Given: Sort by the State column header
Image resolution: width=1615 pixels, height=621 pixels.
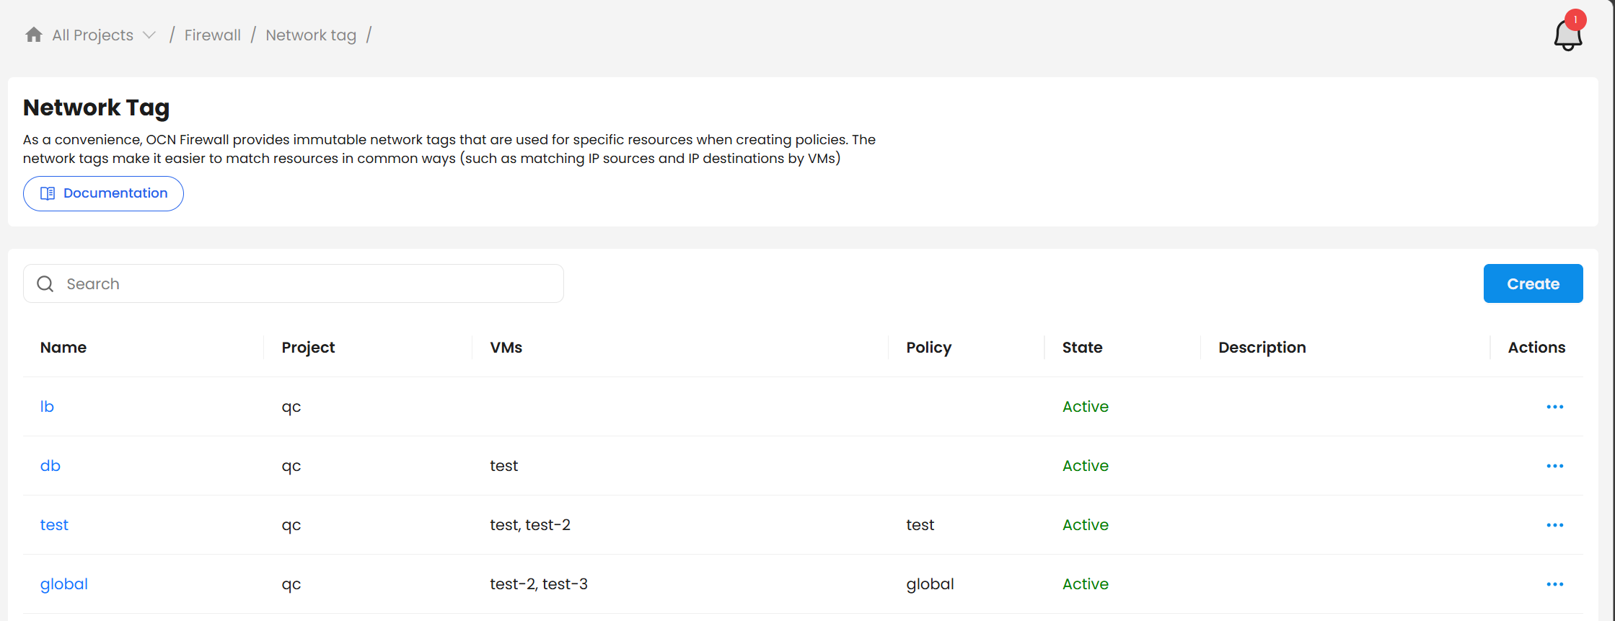Looking at the screenshot, I should coord(1082,348).
